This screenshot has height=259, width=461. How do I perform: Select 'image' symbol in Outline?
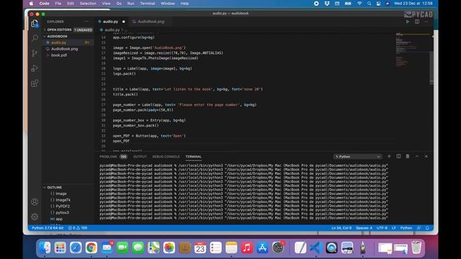click(x=61, y=194)
